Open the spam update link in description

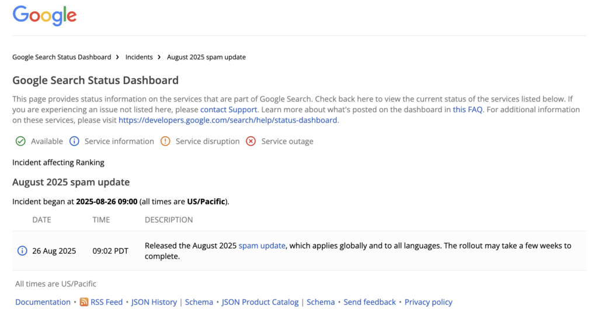(x=262, y=246)
